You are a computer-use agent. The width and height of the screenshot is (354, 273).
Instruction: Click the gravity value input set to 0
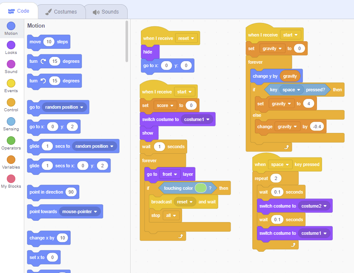pyautogui.click(x=299, y=48)
